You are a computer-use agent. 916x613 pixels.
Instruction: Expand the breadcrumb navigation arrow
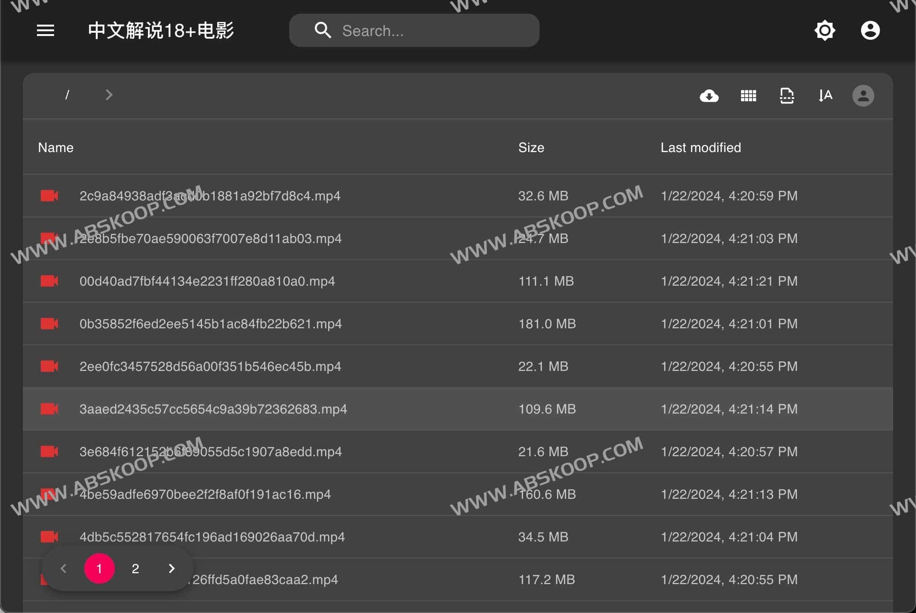point(109,95)
